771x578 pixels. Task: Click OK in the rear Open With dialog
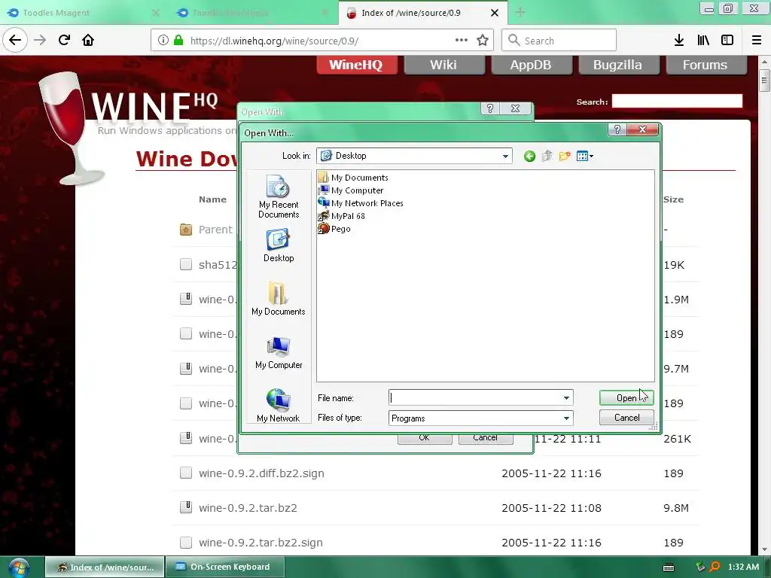click(425, 438)
